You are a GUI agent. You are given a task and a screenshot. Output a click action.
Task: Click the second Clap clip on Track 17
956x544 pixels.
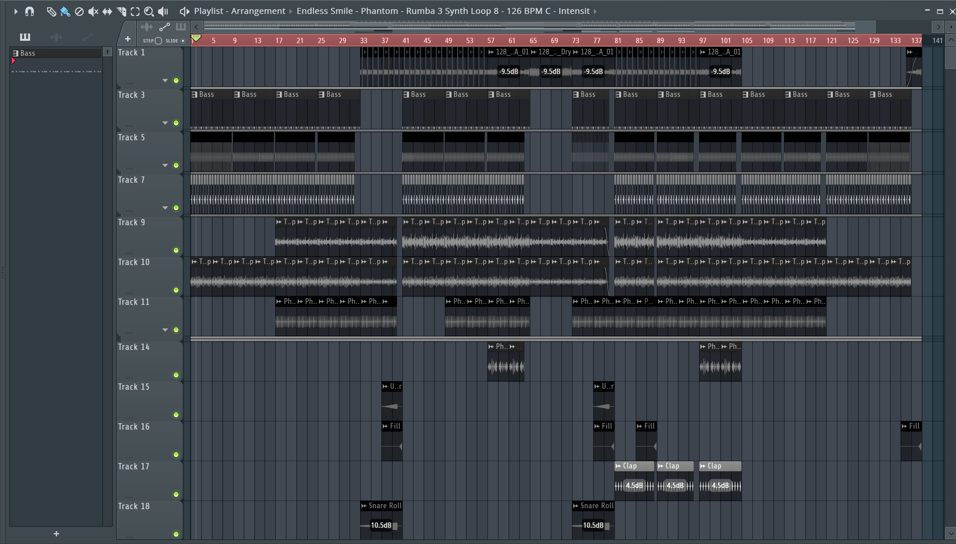675,481
